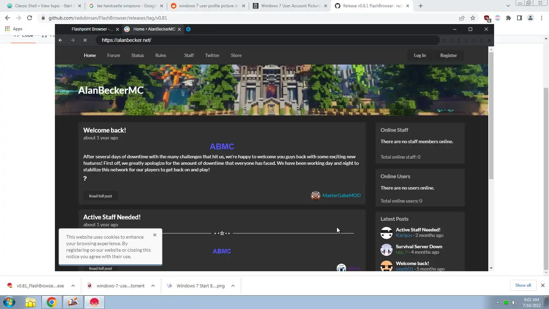Click Show all downloads
Image resolution: width=549 pixels, height=309 pixels.
(x=523, y=285)
